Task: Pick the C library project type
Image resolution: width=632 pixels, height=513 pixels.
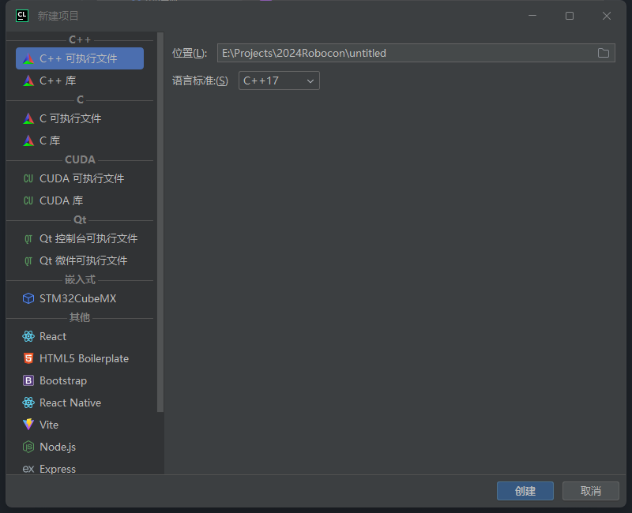Action: (50, 140)
